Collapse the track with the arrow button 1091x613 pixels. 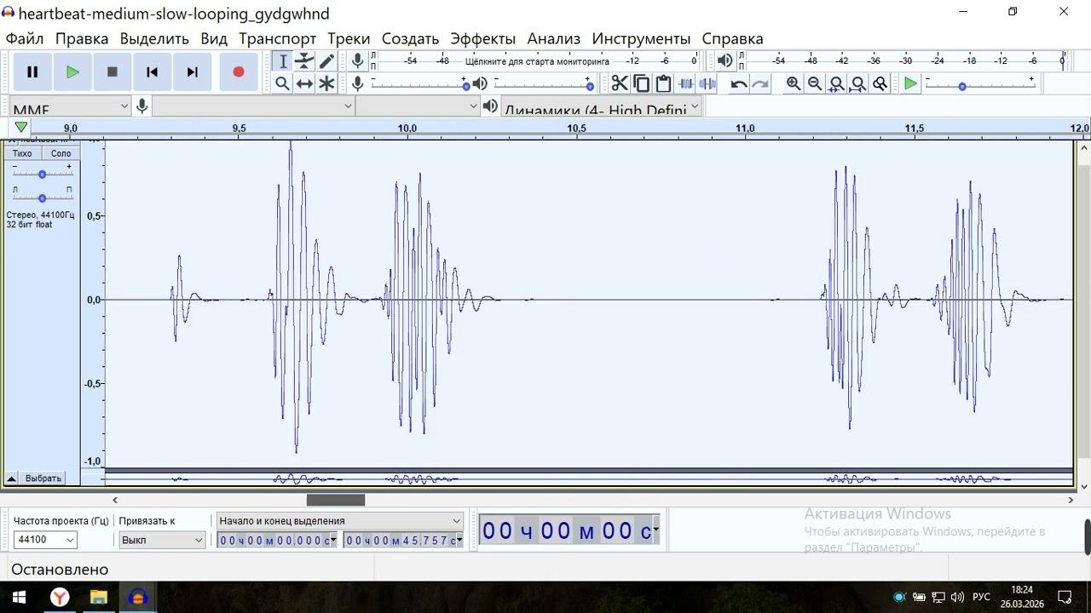pos(12,478)
